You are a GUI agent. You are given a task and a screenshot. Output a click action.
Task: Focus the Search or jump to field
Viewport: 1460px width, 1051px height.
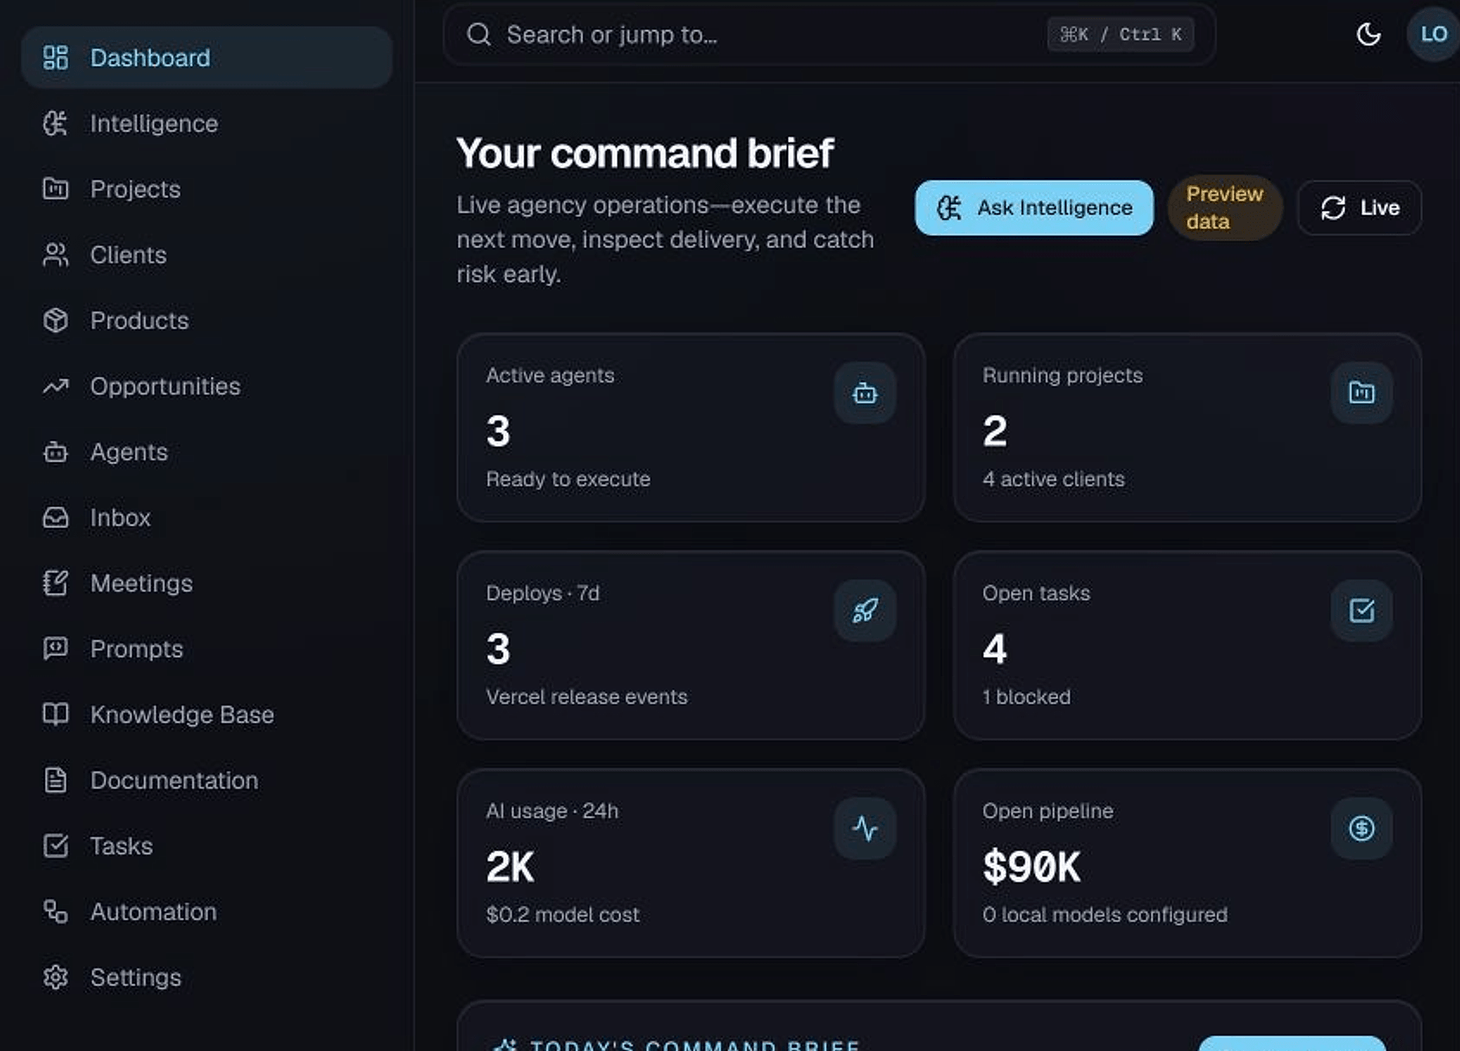click(x=829, y=35)
